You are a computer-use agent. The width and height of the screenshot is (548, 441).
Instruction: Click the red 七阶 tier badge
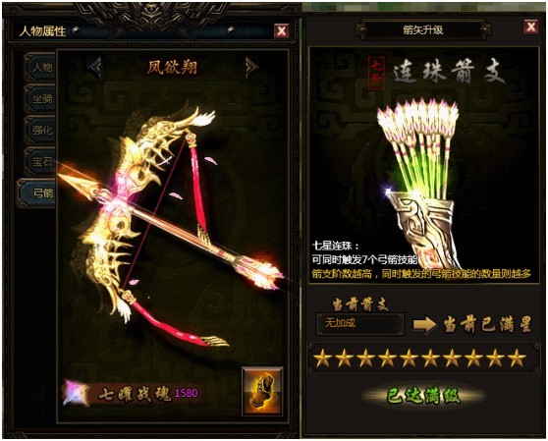click(x=376, y=73)
